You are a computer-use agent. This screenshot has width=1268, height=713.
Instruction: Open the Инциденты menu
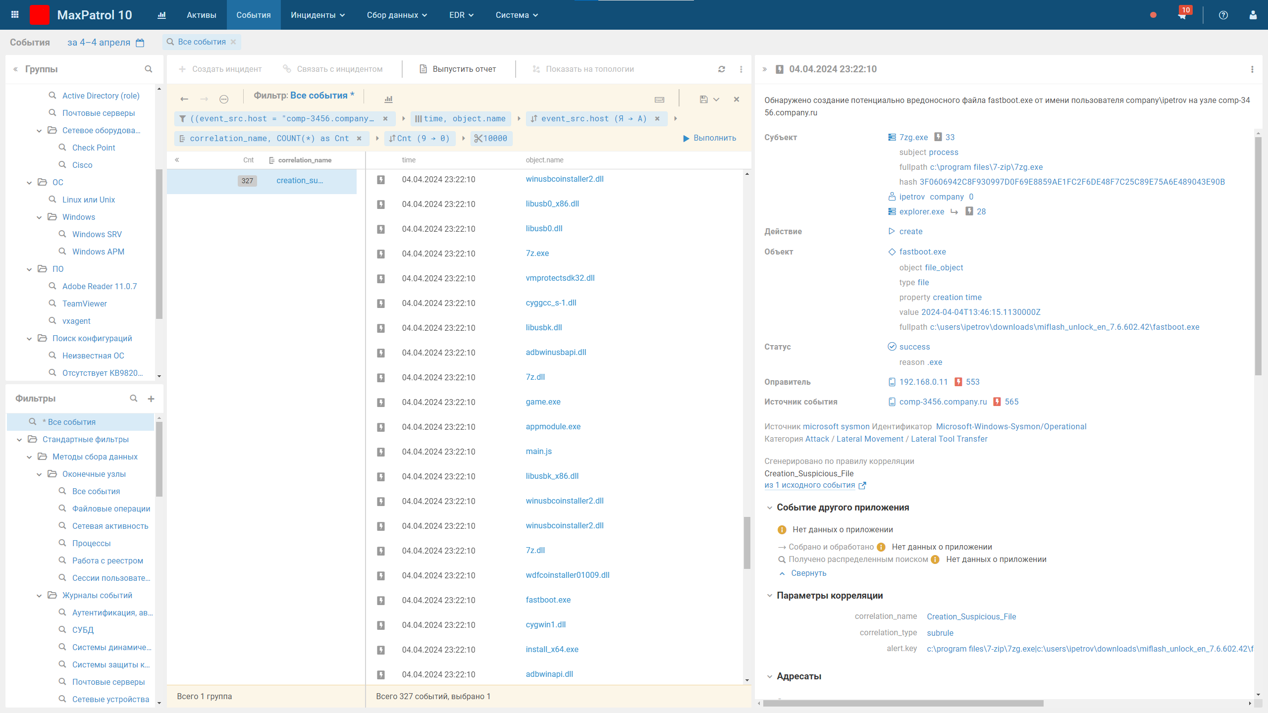(x=318, y=15)
